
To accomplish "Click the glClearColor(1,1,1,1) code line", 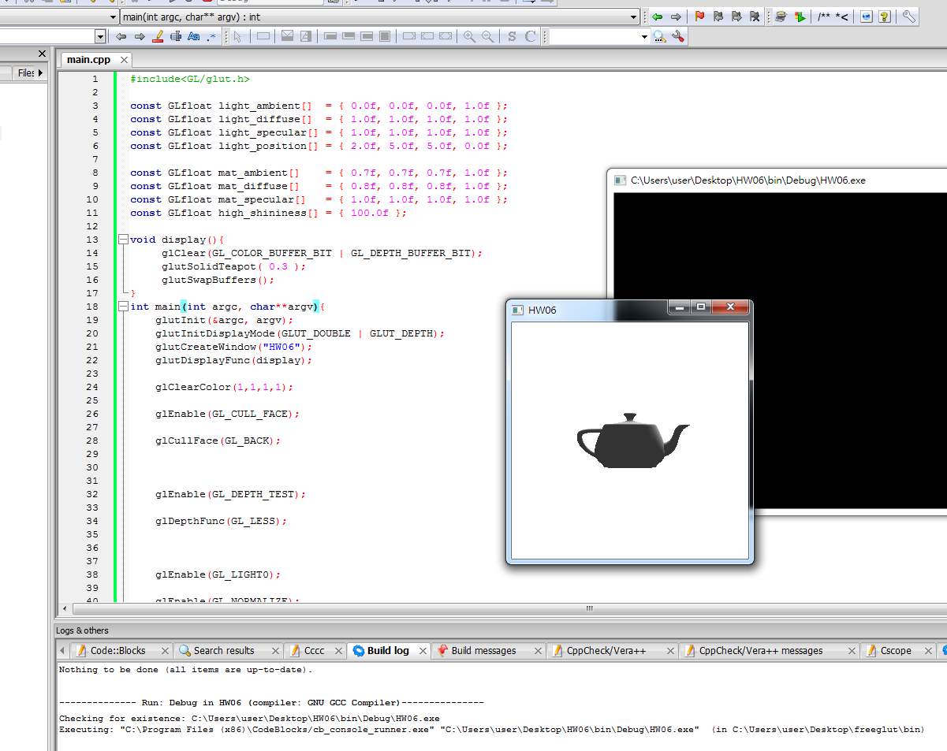I will pyautogui.click(x=224, y=387).
